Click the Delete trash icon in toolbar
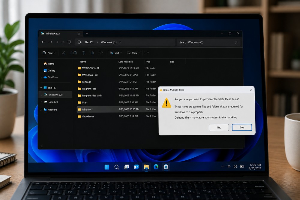The image size is (300, 200). 101,53
